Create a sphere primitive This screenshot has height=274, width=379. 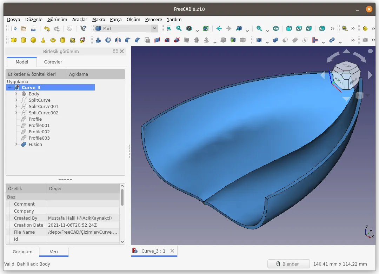pos(33,40)
